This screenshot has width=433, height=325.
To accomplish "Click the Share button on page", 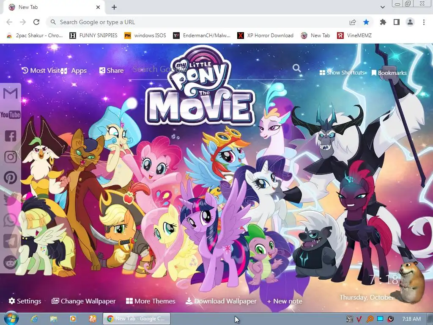I will click(111, 71).
